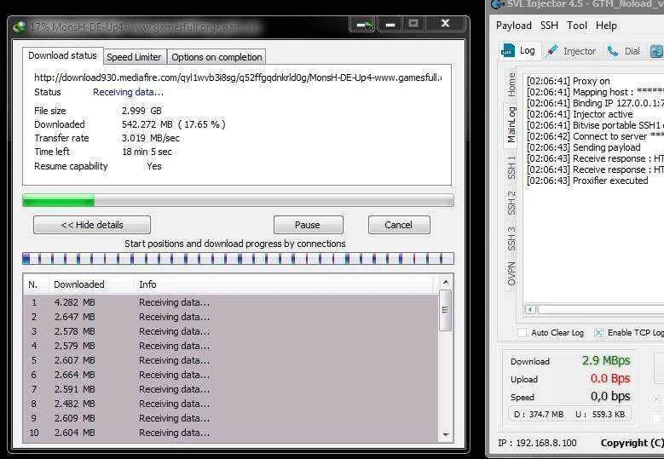Image resolution: width=664 pixels, height=459 pixels.
Task: Switch to Options on completion tab
Action: point(217,57)
